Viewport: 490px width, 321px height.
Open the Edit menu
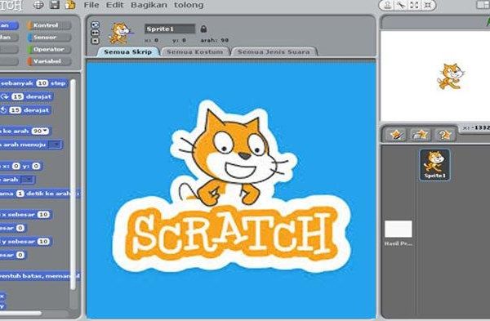(x=114, y=5)
